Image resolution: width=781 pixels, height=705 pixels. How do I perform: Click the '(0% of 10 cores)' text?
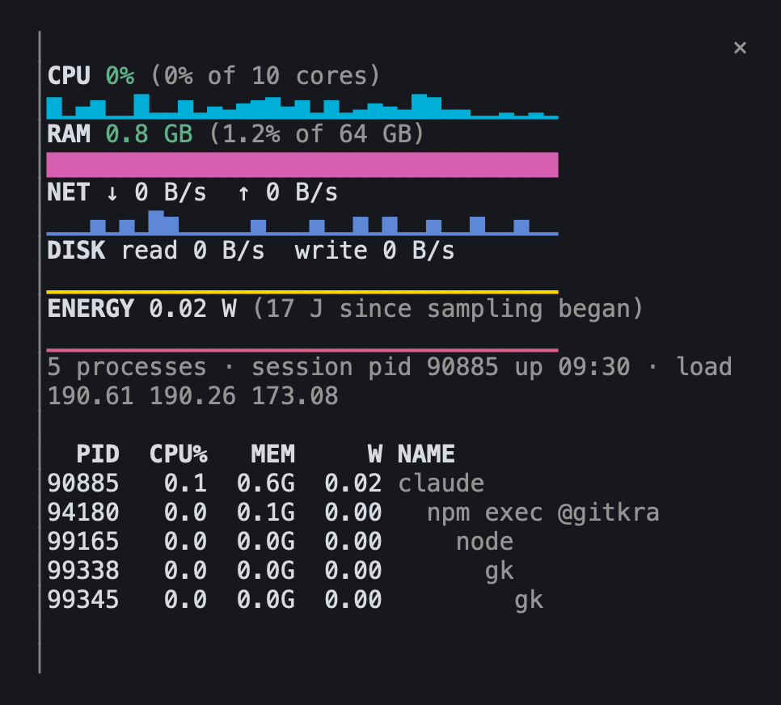coord(265,76)
